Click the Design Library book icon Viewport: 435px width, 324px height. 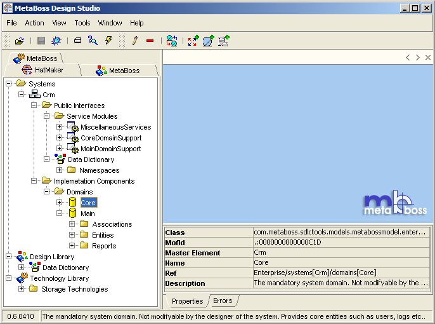tap(22, 256)
